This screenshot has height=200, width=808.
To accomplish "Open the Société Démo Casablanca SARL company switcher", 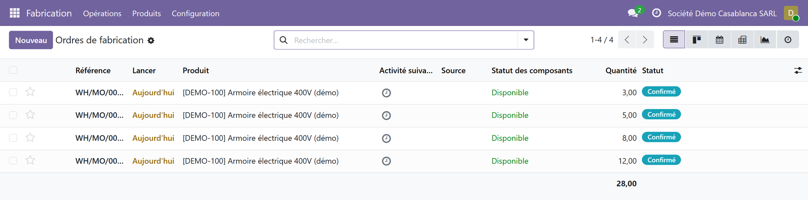I will click(722, 13).
